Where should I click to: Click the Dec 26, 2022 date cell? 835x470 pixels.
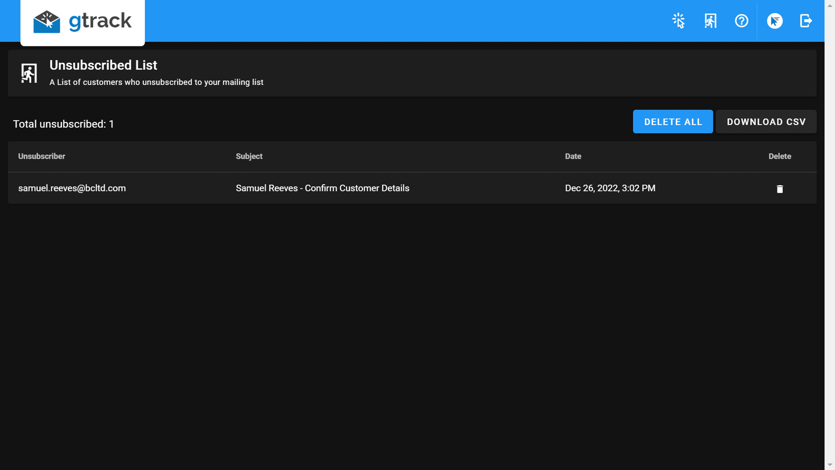pyautogui.click(x=610, y=188)
